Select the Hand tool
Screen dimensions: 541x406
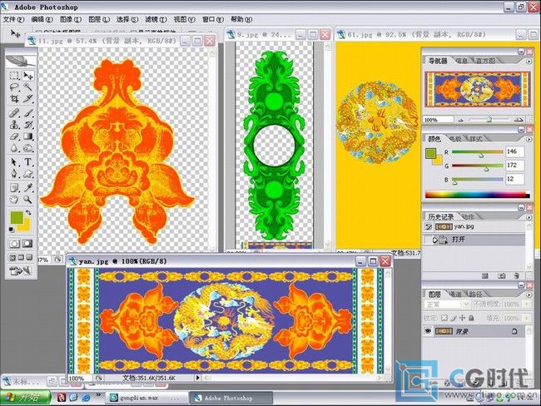pos(14,200)
